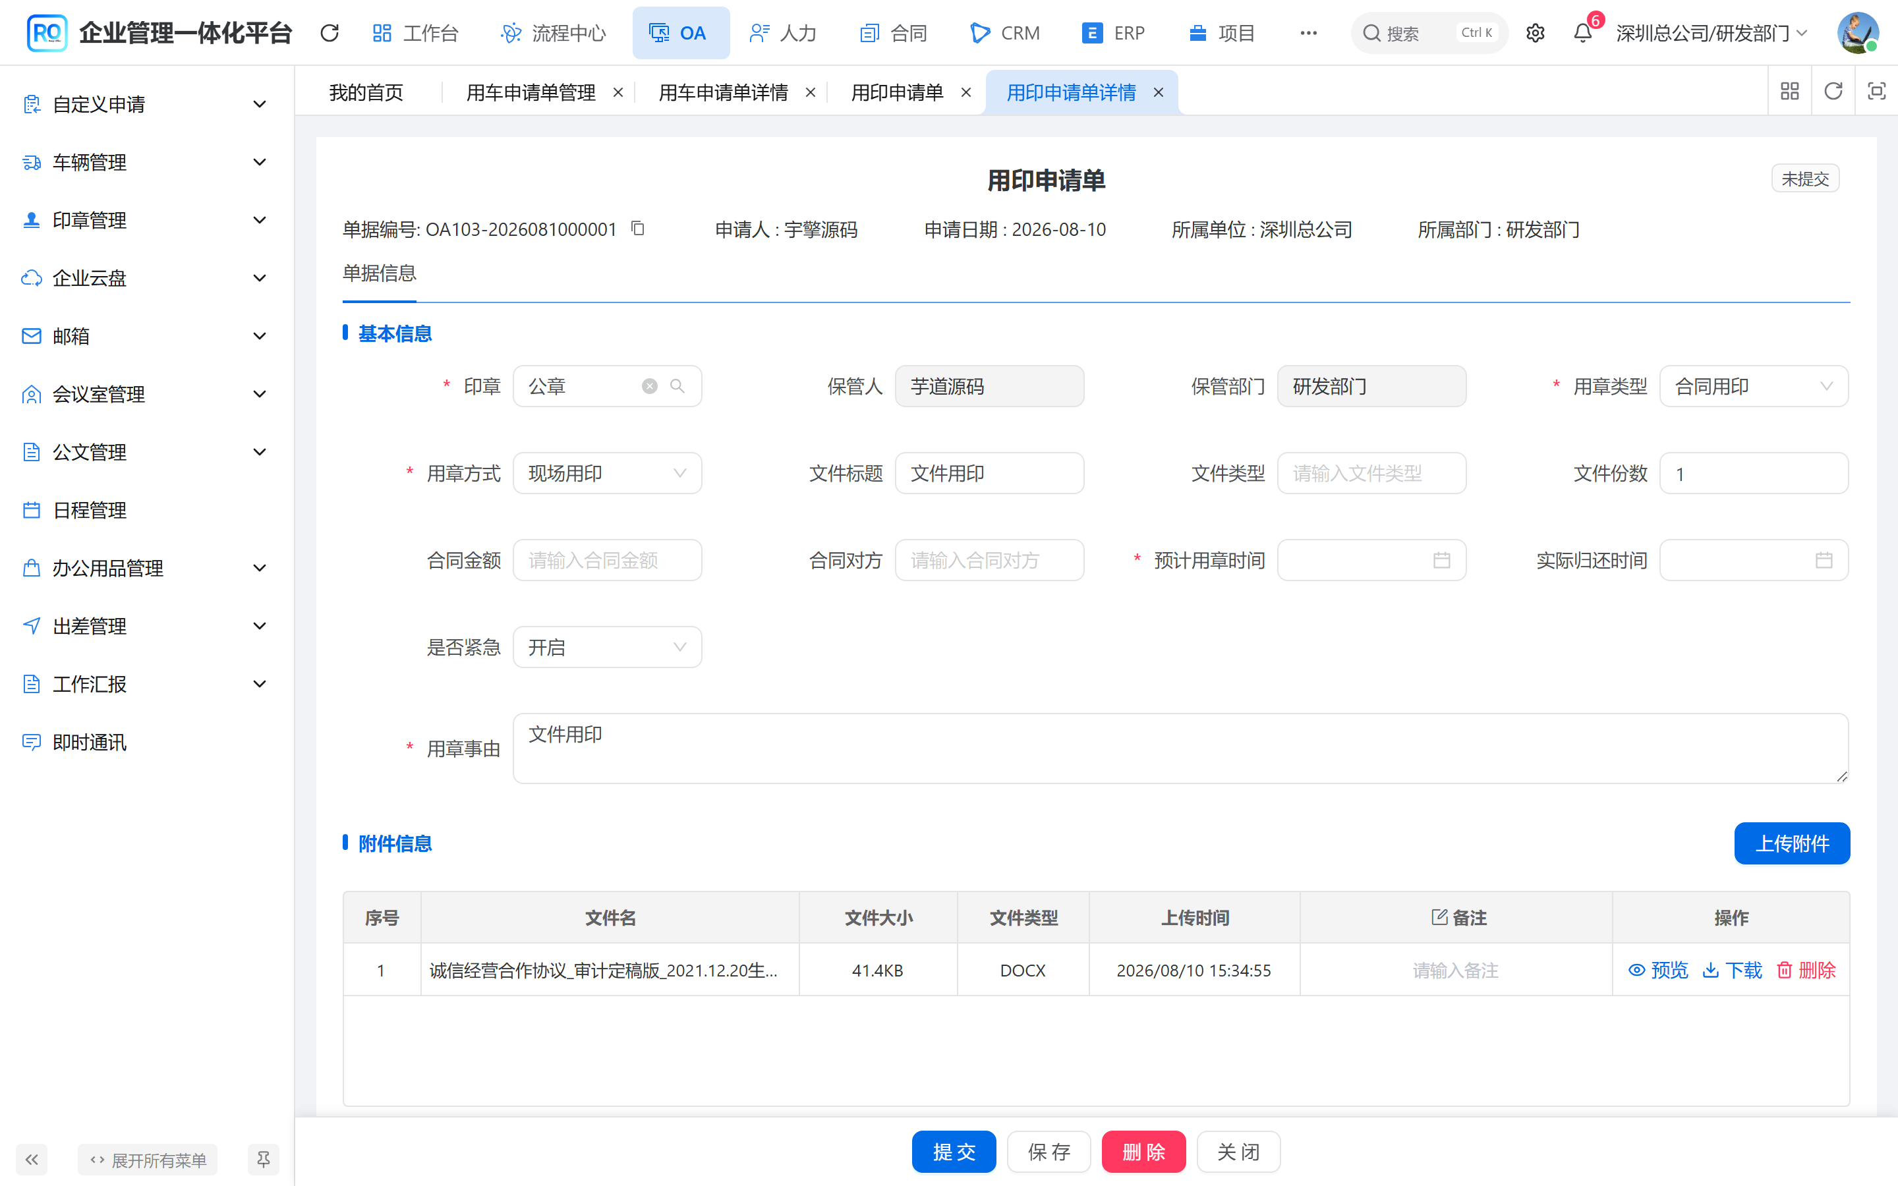Viewport: 1898px width, 1186px height.
Task: Switch to the 流程中心 module
Action: click(554, 33)
